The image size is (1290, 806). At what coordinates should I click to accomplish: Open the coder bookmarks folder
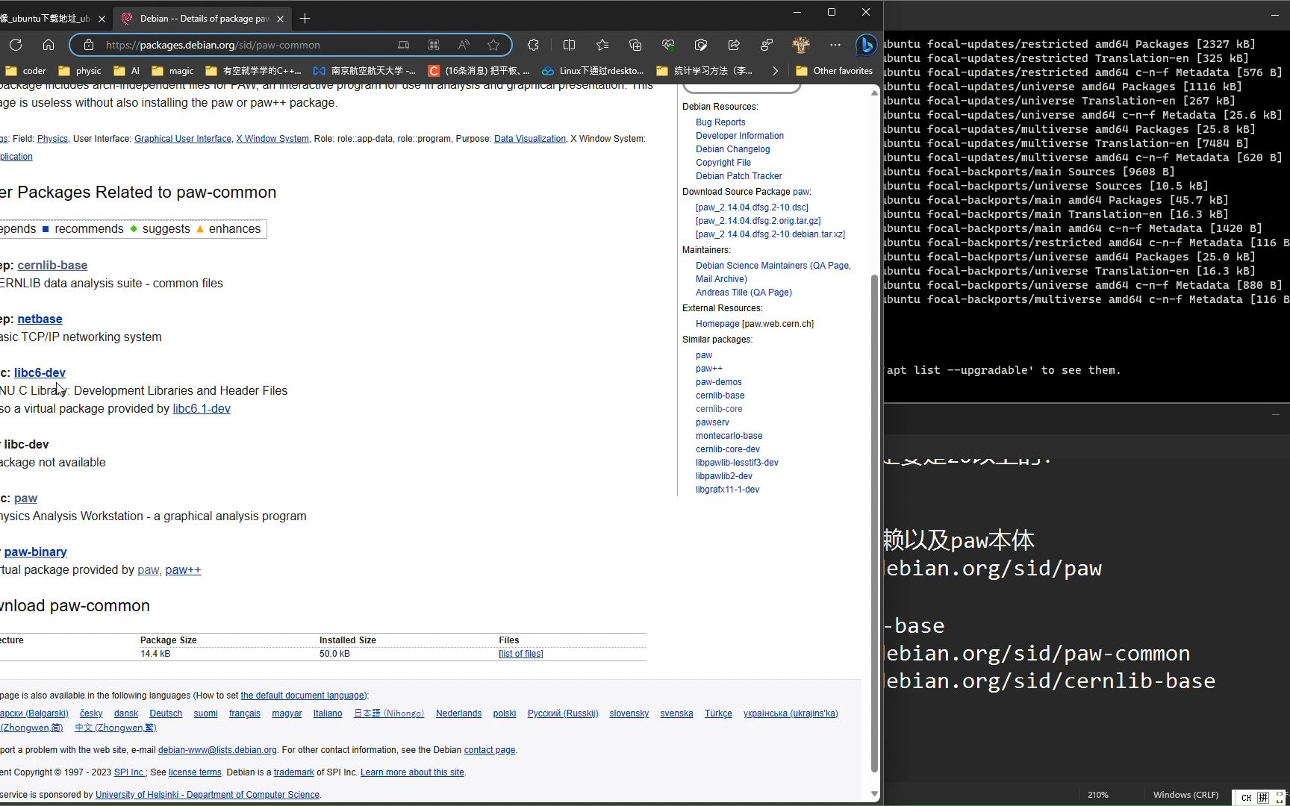pos(26,71)
